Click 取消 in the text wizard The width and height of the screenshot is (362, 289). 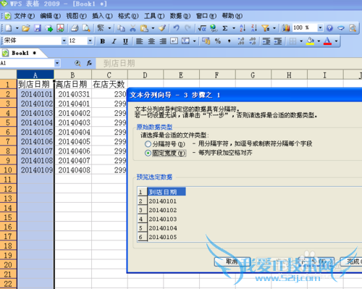coord(232,261)
